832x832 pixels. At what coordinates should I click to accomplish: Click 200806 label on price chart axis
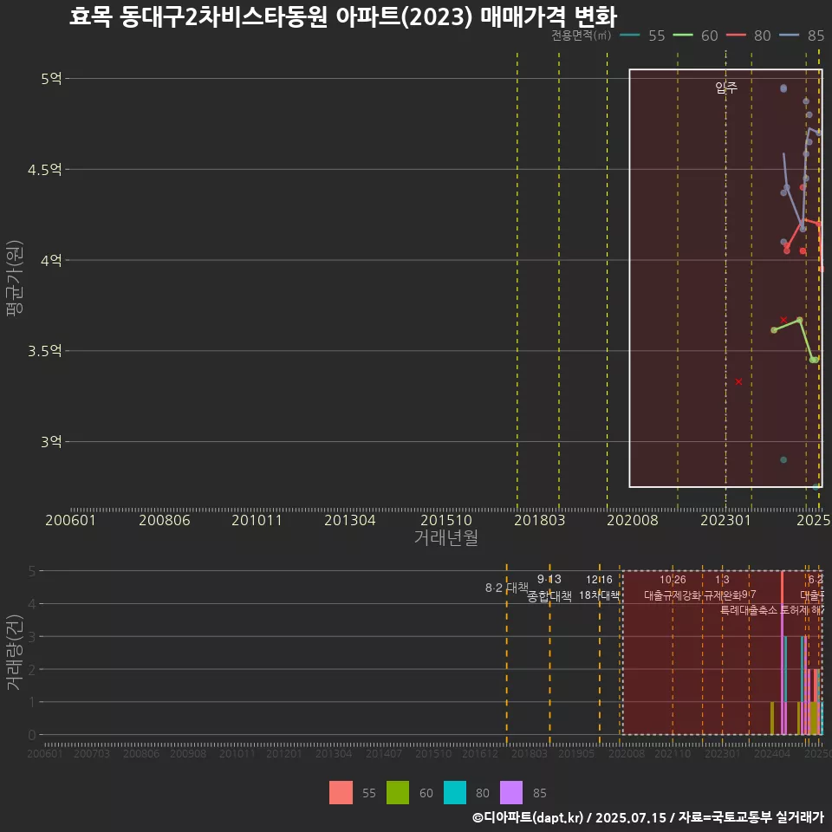[165, 520]
